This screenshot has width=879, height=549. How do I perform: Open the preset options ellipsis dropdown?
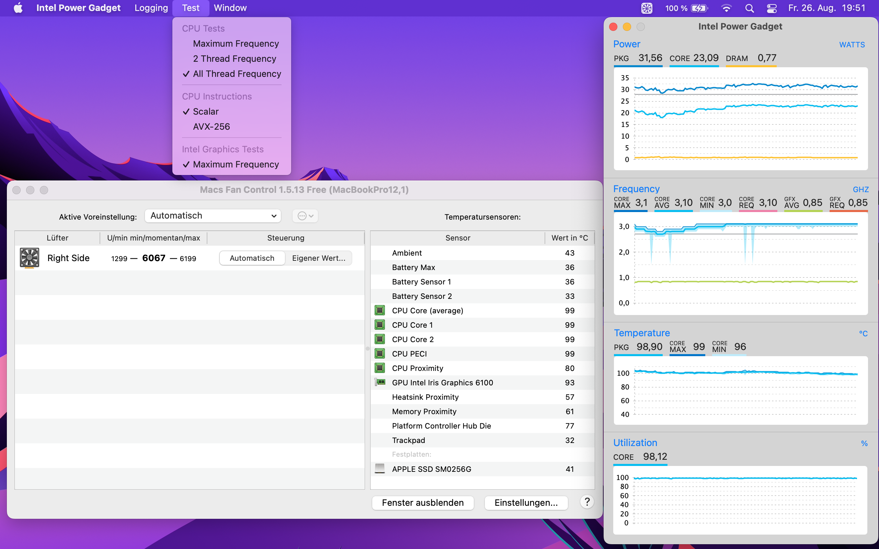305,216
